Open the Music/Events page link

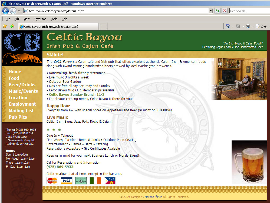pos(23,91)
